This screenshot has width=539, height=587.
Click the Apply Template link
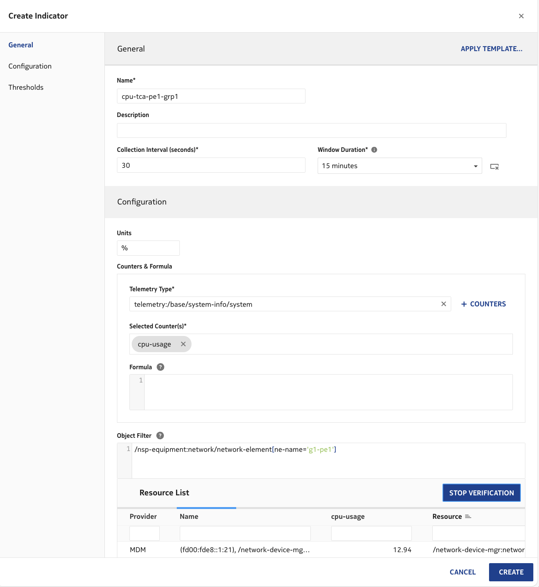tap(491, 49)
